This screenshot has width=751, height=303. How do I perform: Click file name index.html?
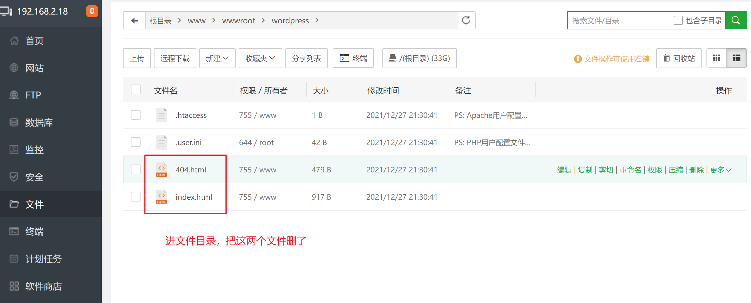coord(194,197)
